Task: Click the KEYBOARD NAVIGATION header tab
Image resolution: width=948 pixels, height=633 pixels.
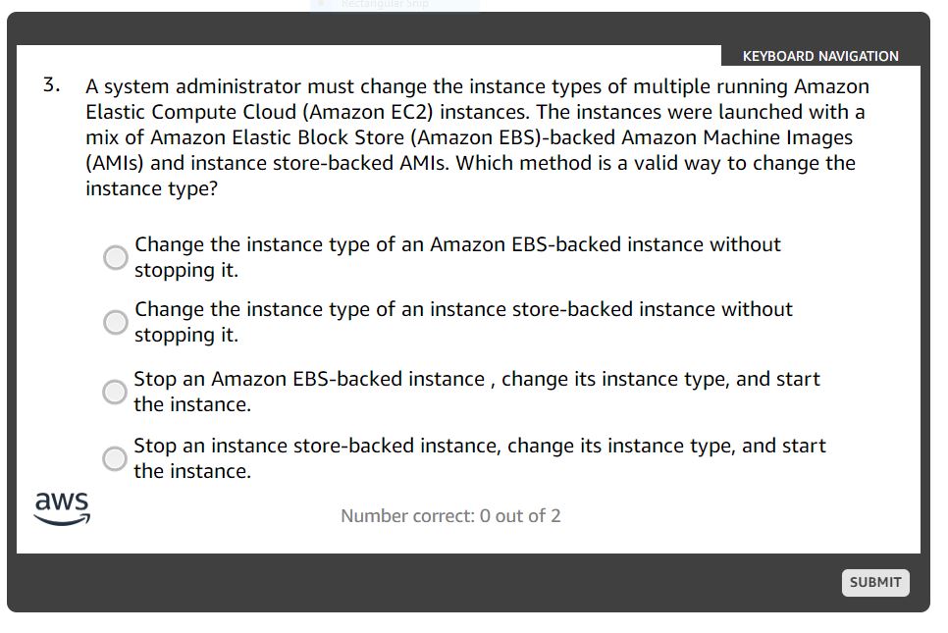Action: point(822,56)
